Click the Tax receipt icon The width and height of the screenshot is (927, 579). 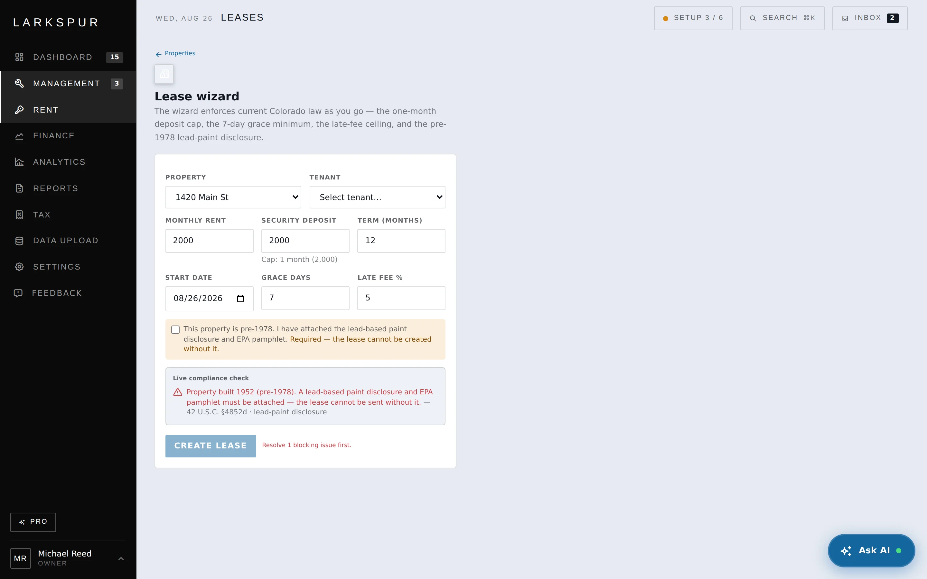(19, 215)
